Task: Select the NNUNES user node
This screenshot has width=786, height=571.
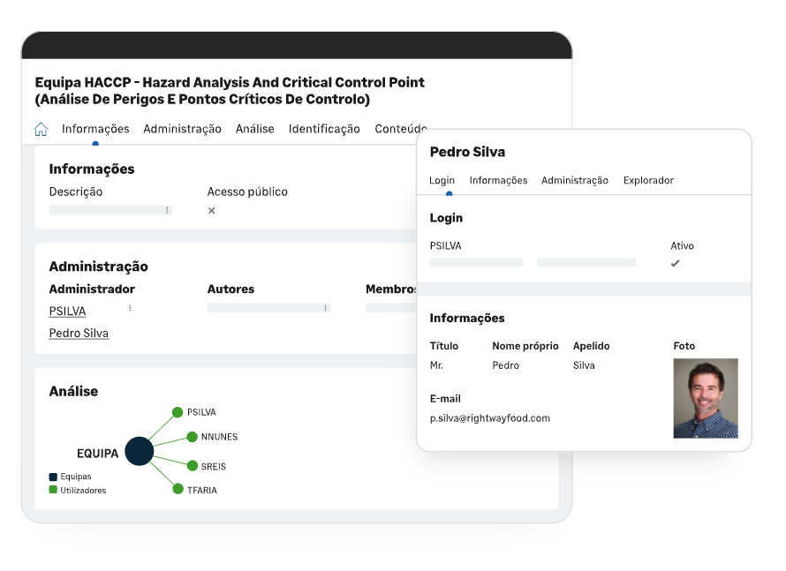Action: pyautogui.click(x=192, y=437)
